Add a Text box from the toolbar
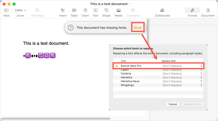 [96, 10]
